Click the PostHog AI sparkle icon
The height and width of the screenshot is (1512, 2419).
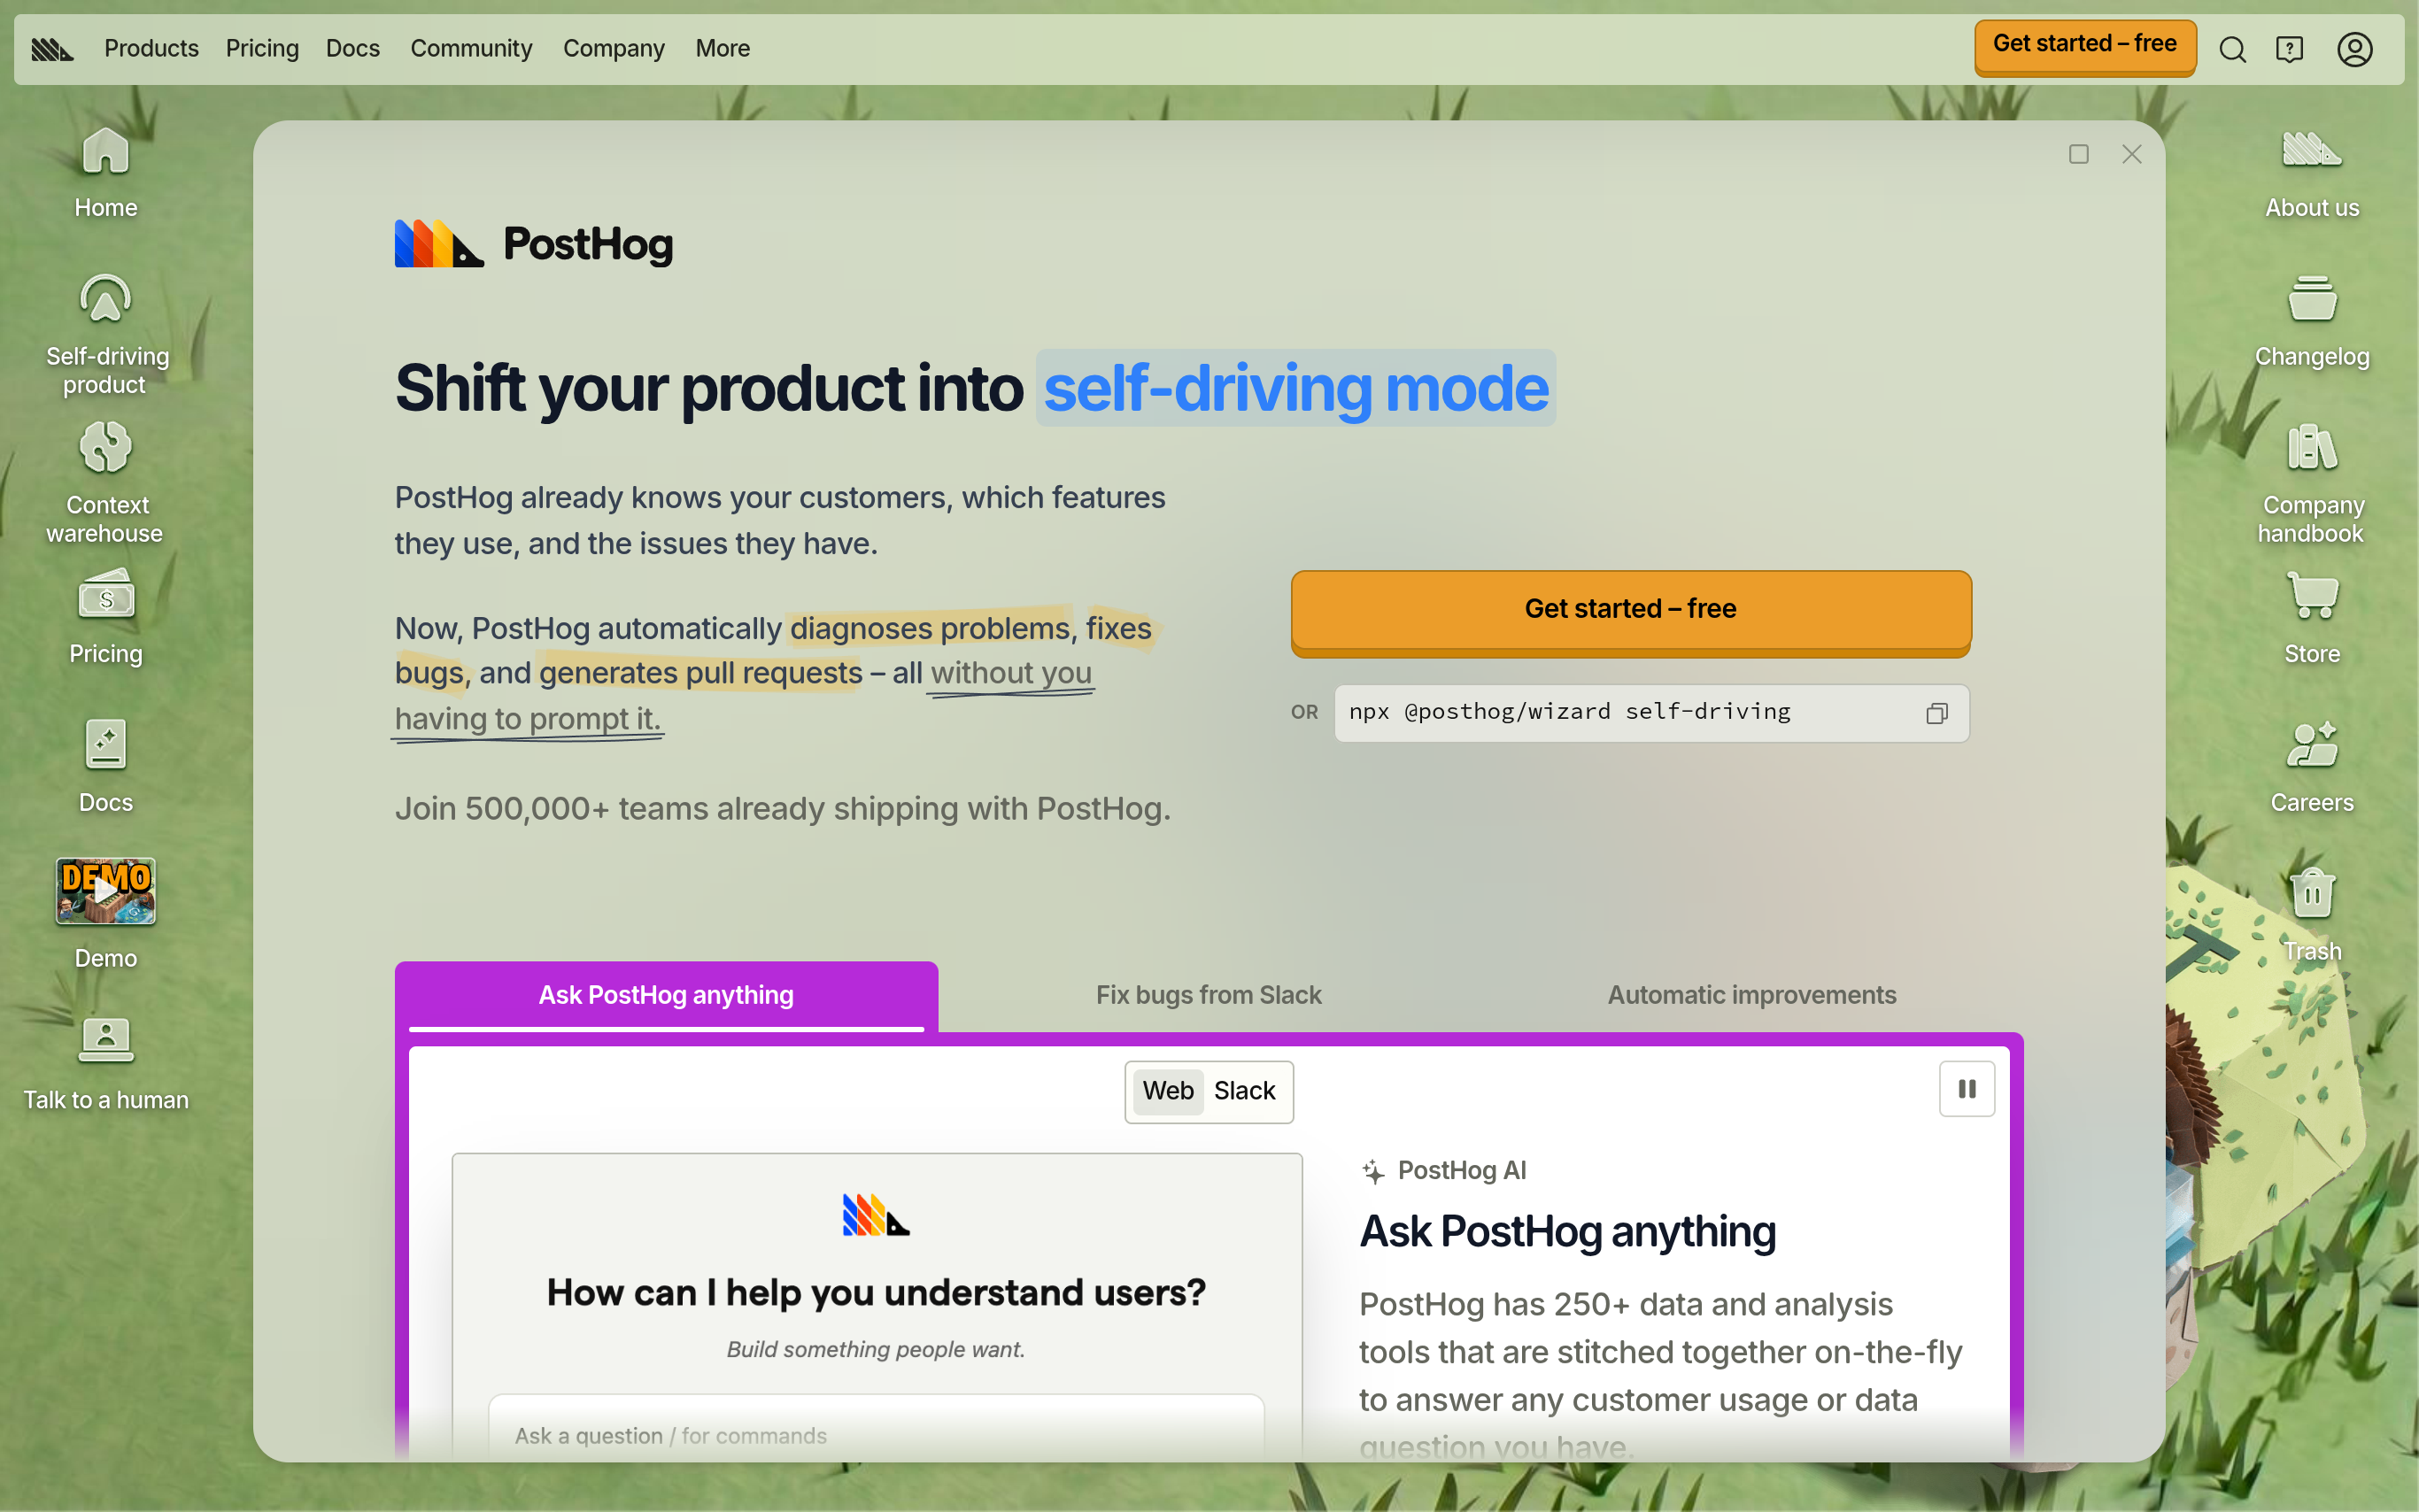pos(1374,1171)
